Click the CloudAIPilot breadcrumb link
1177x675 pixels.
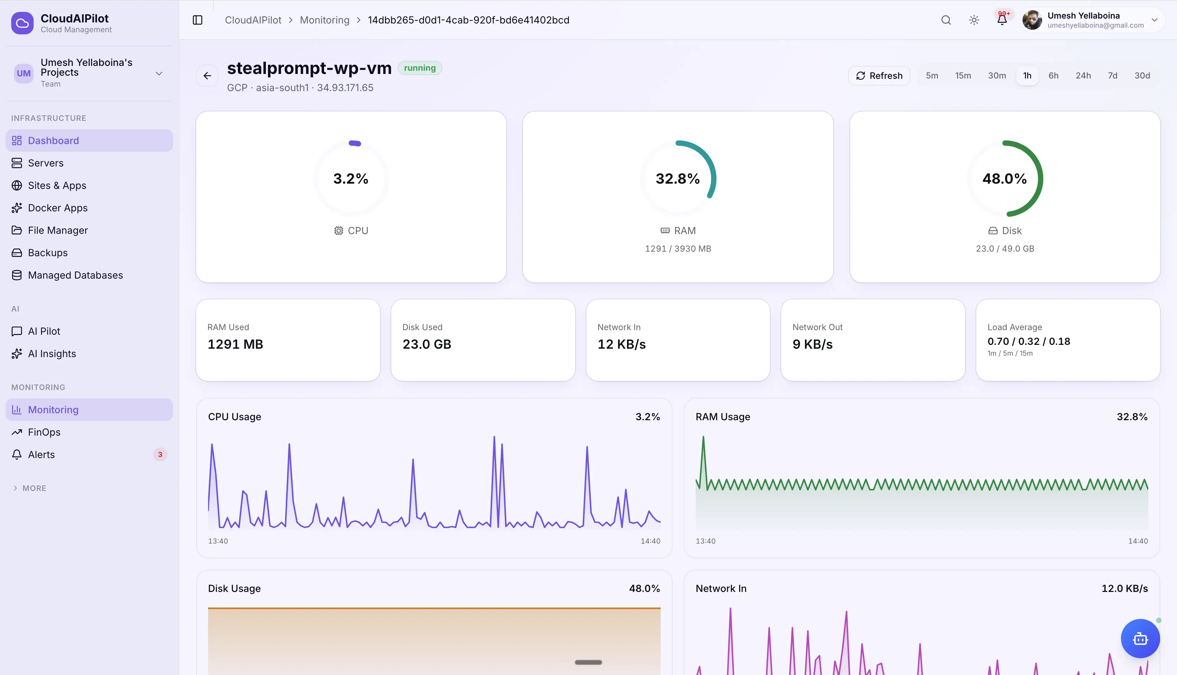point(253,20)
